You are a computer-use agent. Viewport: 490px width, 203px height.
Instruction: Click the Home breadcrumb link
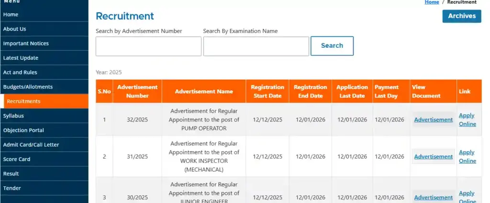[432, 2]
